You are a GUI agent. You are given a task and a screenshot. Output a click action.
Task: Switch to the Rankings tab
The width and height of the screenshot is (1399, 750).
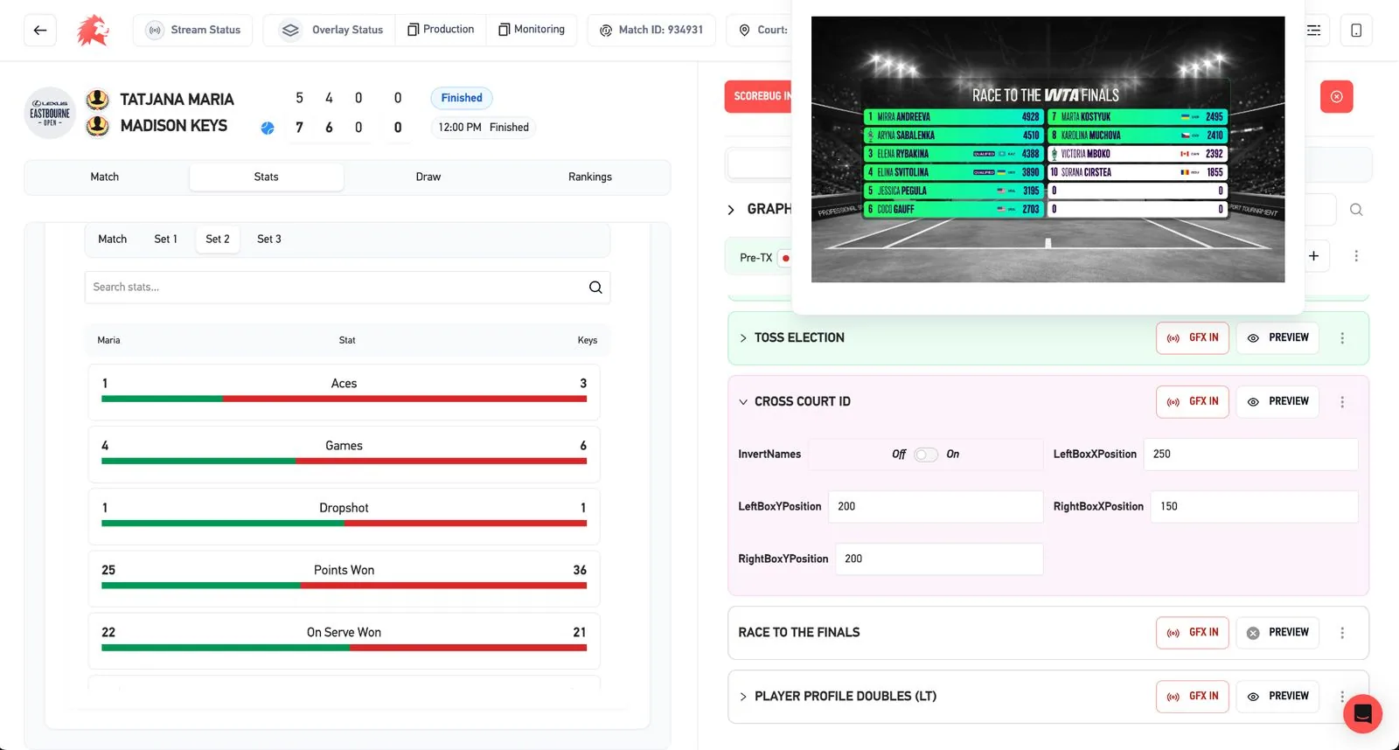click(590, 177)
